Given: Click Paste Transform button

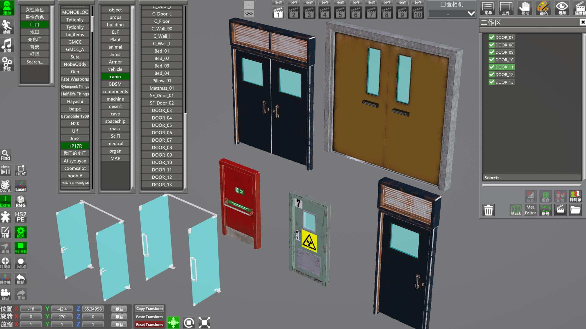Looking at the screenshot, I should (x=149, y=317).
